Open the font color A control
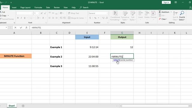This screenshot has width=192, height=108. 43,18
